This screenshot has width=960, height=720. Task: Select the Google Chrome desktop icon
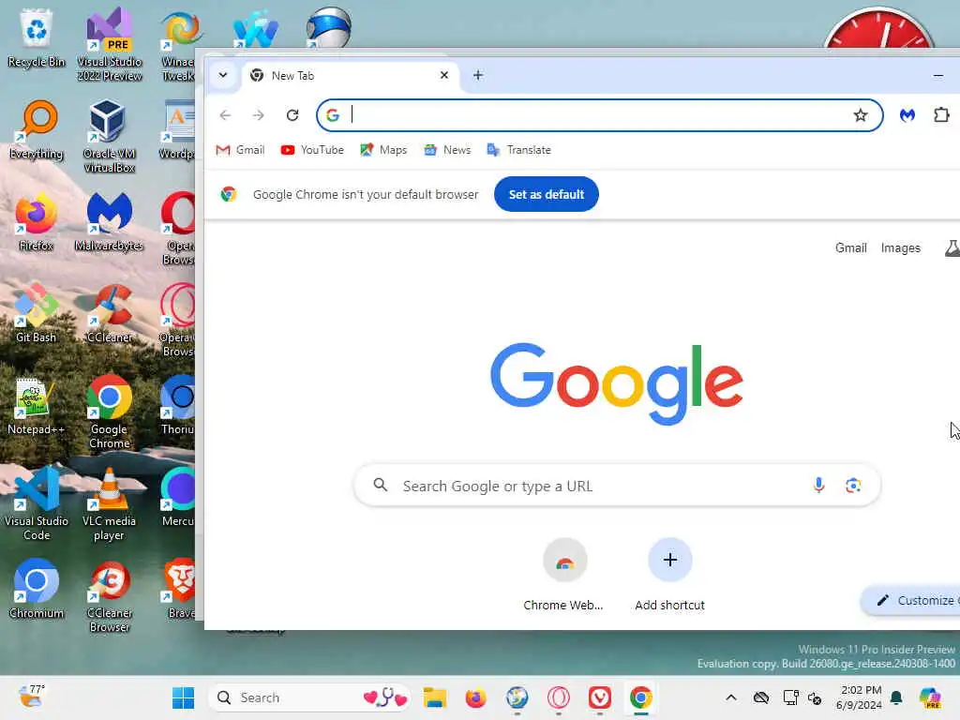click(x=109, y=412)
